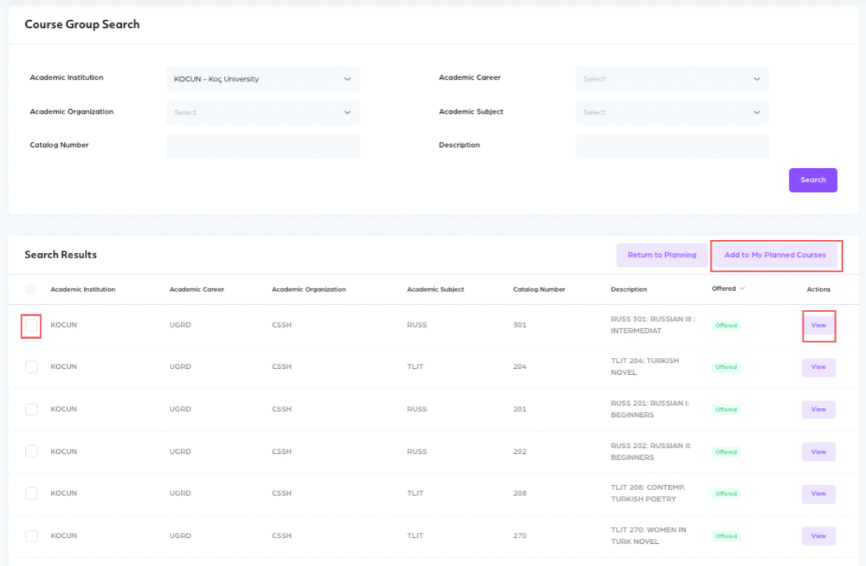866x566 pixels.
Task: Click Return to Planning button
Action: 661,255
